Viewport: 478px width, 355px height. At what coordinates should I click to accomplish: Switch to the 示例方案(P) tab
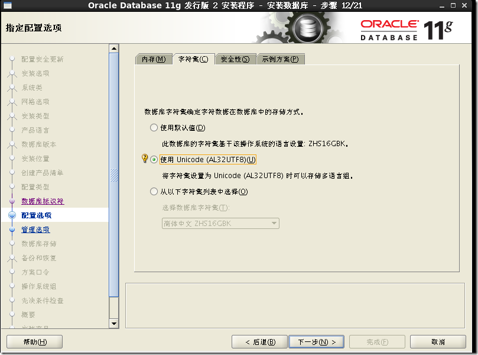click(x=281, y=59)
